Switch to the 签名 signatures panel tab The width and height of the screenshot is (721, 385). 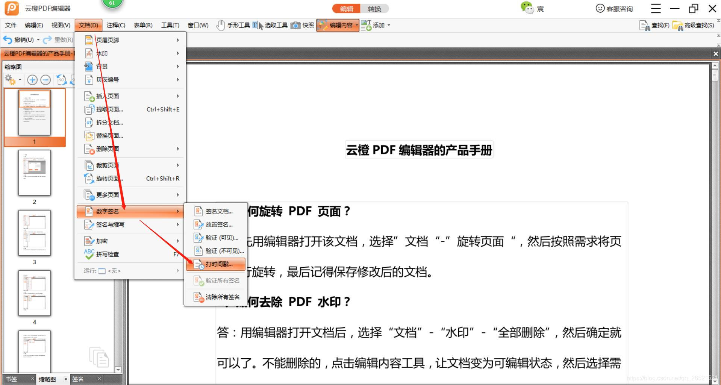(78, 379)
